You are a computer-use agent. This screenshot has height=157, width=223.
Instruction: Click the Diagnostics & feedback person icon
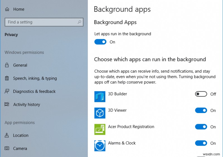pyautogui.click(x=7, y=91)
